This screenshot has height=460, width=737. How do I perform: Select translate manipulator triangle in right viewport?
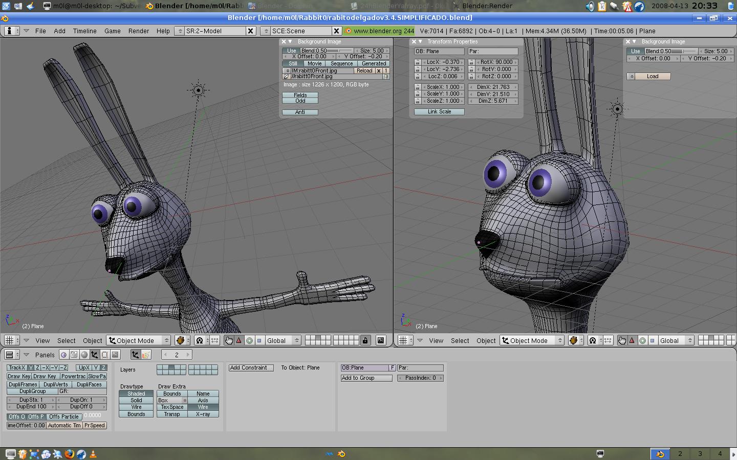pyautogui.click(x=632, y=340)
